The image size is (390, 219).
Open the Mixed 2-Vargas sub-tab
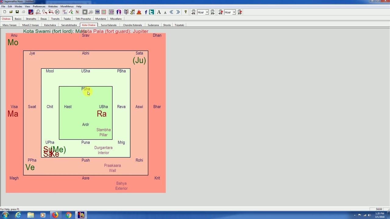point(30,25)
